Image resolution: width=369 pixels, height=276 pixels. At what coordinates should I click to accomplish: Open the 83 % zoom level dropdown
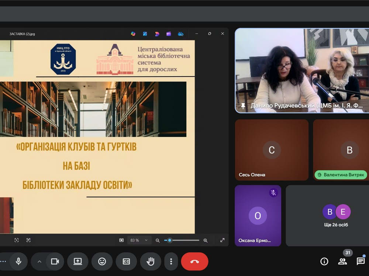point(139,240)
